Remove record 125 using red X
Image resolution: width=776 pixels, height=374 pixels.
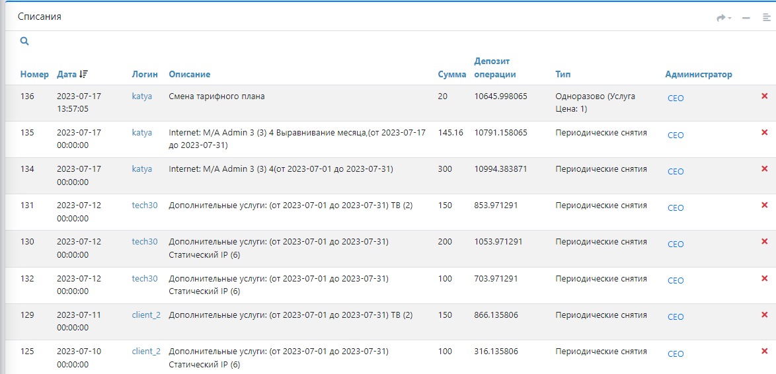coord(765,351)
